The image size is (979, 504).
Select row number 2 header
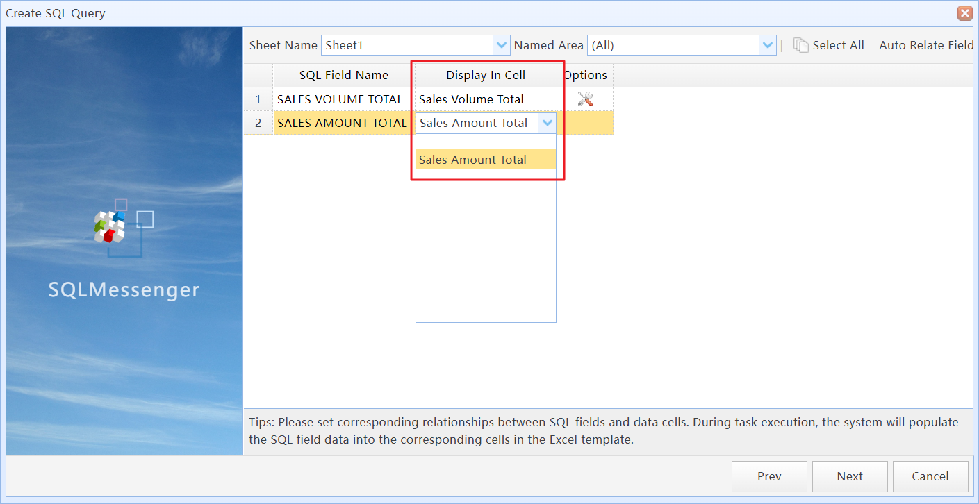(x=258, y=123)
